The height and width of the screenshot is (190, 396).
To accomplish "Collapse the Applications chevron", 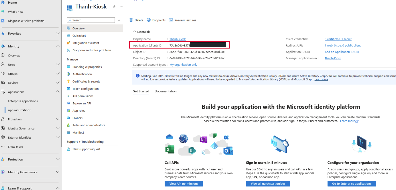I will 58,92.
